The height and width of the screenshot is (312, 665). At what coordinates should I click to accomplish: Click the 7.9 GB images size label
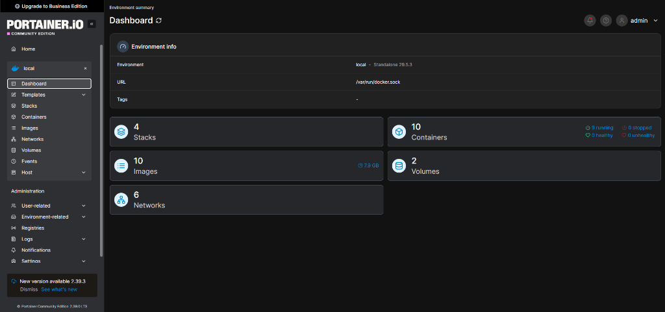click(x=369, y=165)
